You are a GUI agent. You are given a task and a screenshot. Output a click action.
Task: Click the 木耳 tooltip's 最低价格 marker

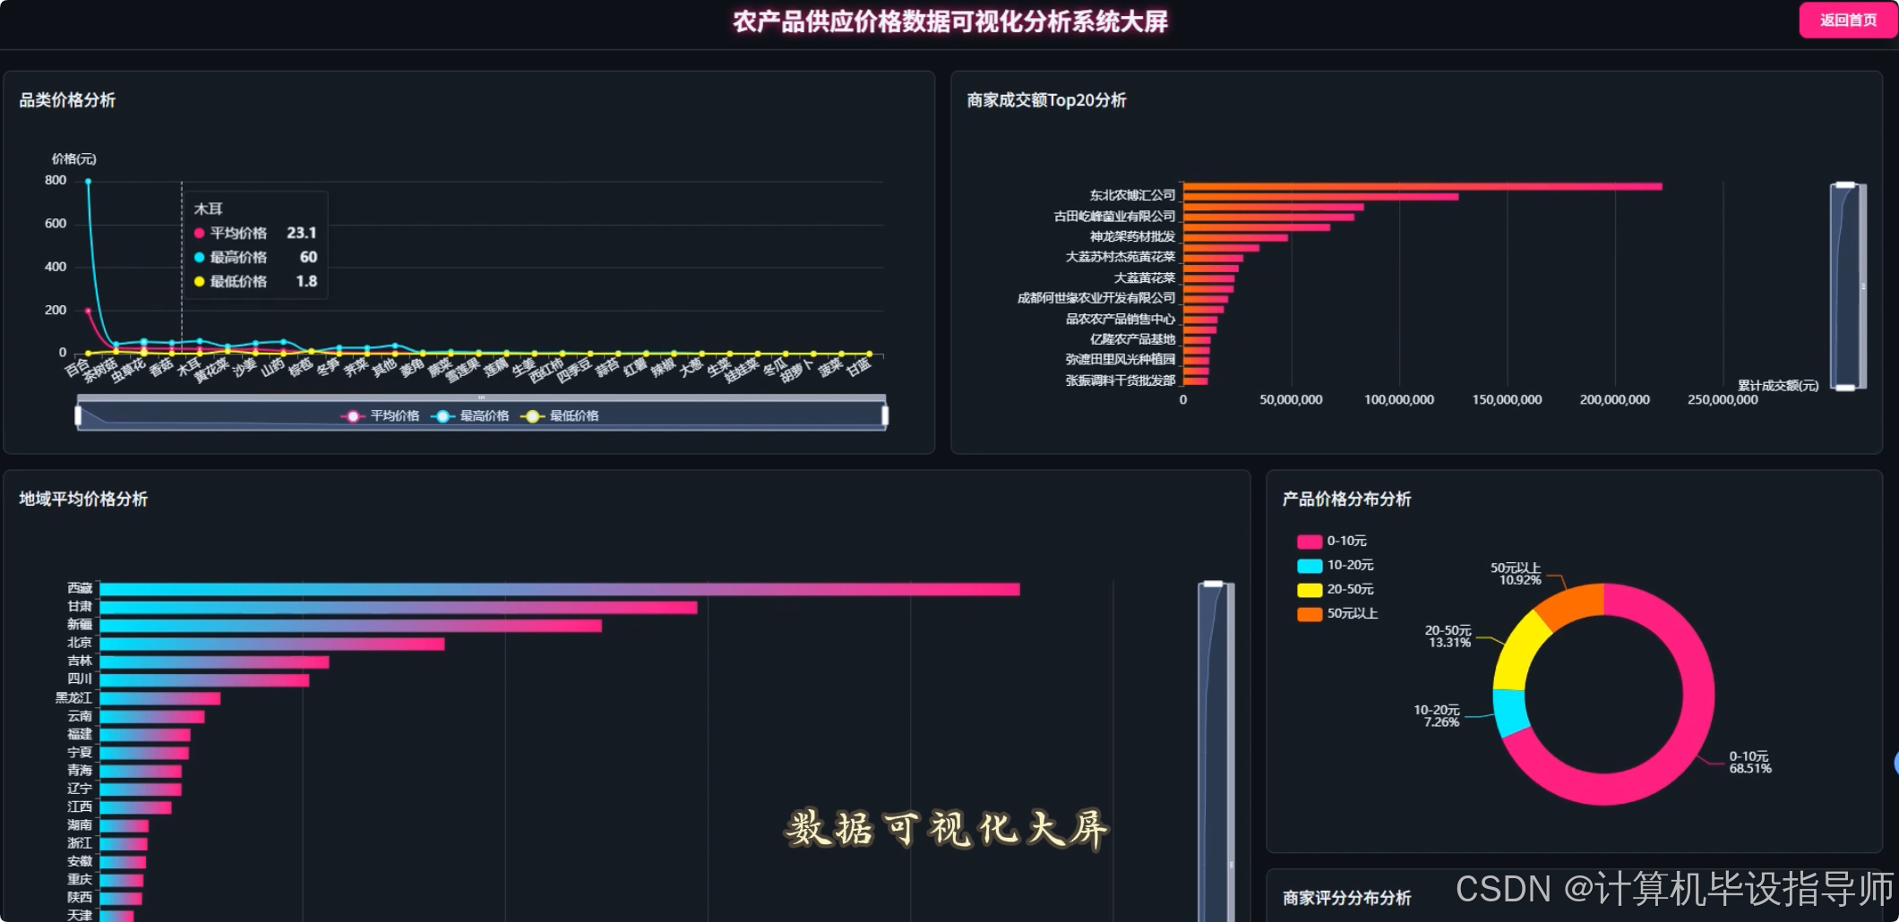(197, 282)
